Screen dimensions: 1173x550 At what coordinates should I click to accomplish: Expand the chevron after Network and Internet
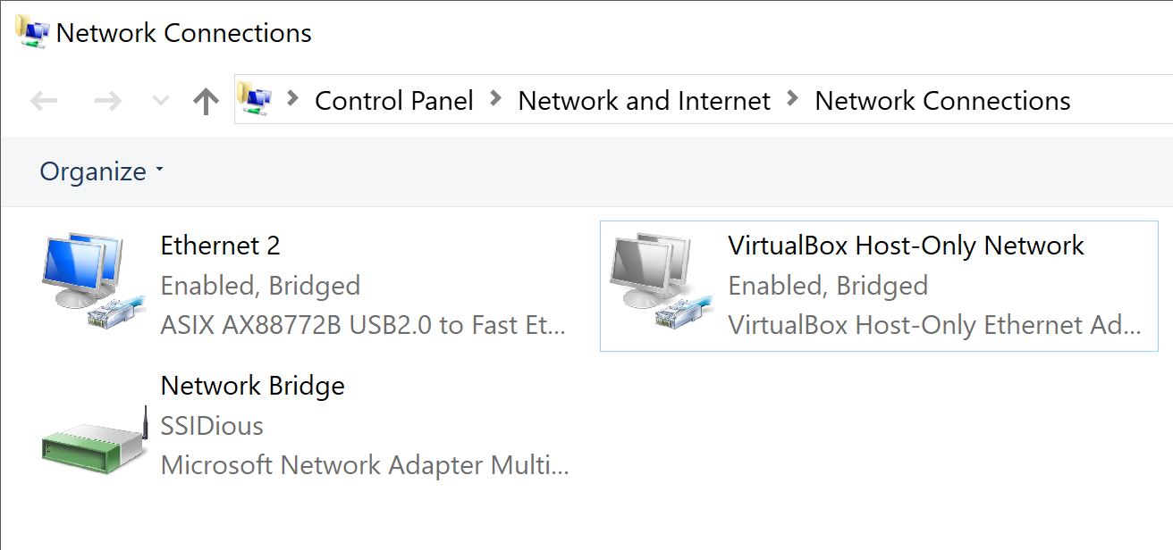coord(792,99)
